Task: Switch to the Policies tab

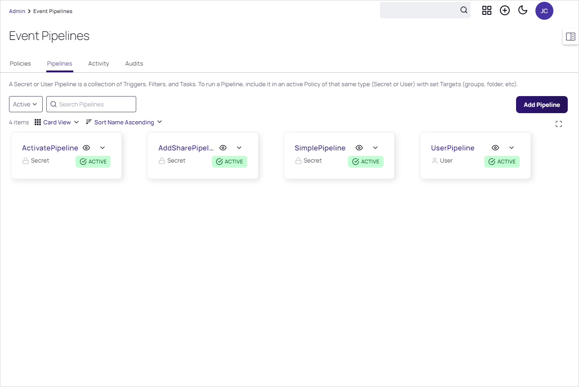Action: coord(20,63)
